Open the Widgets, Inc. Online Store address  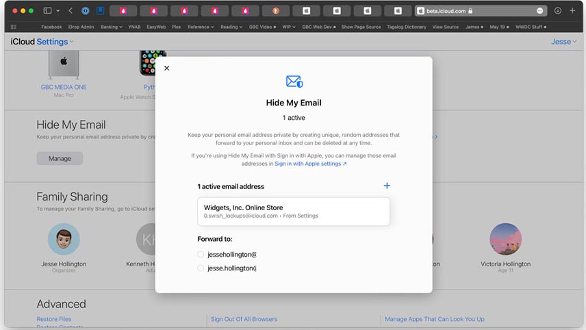(294, 212)
